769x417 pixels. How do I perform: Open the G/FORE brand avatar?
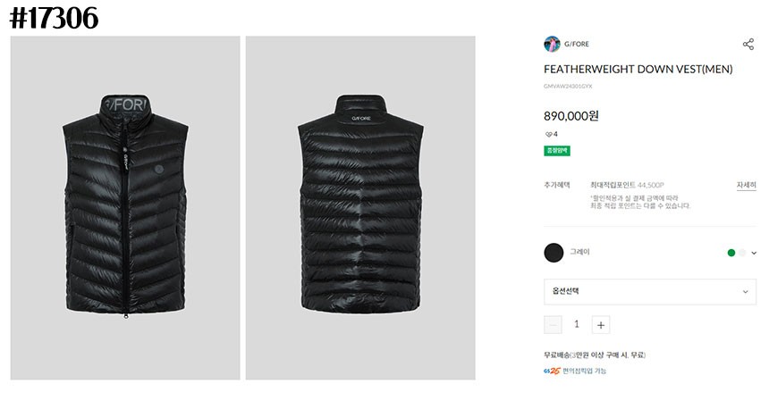pos(552,44)
